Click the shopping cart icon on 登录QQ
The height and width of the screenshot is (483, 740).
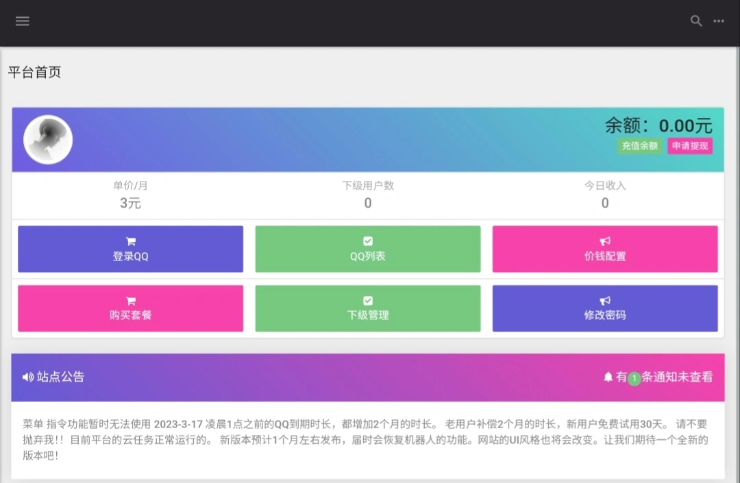pyautogui.click(x=130, y=240)
